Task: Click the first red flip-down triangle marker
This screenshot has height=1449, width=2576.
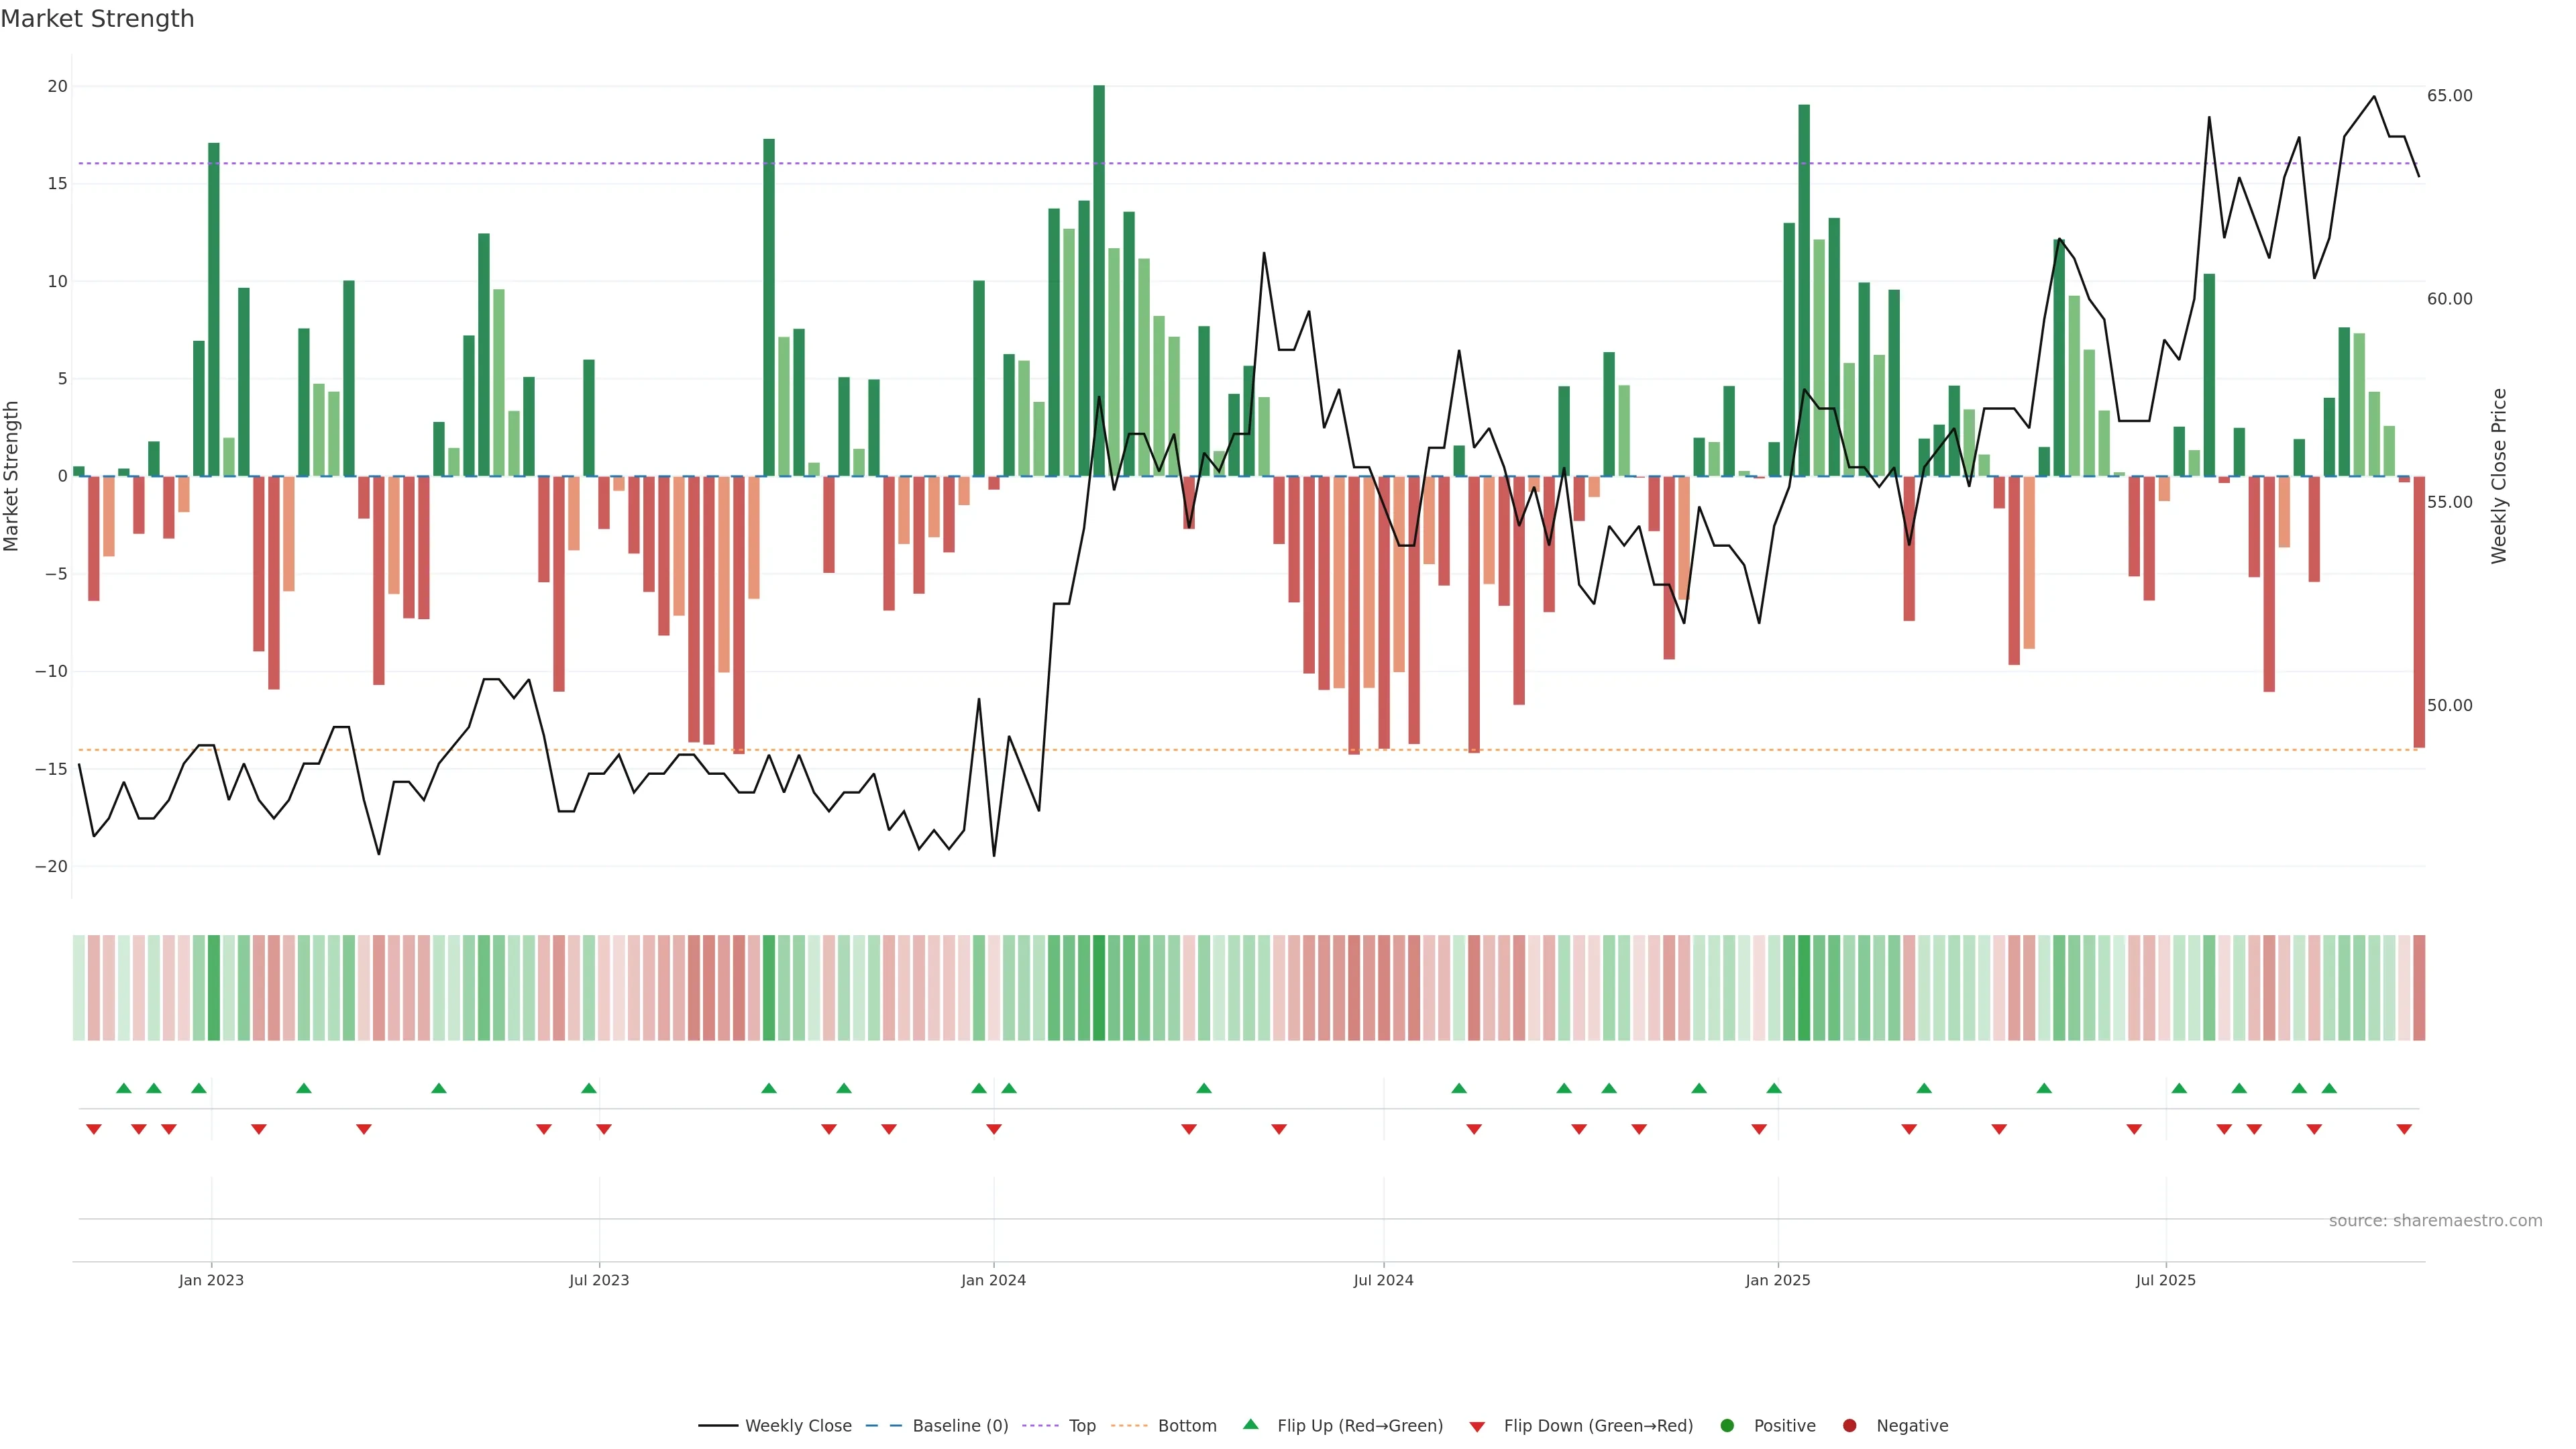Action: pos(94,1129)
